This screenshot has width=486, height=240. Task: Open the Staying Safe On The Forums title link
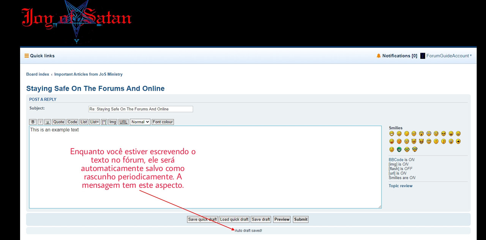pyautogui.click(x=95, y=88)
